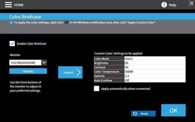Click the question mark Help icon
The image size is (195, 122).
(x=164, y=5)
